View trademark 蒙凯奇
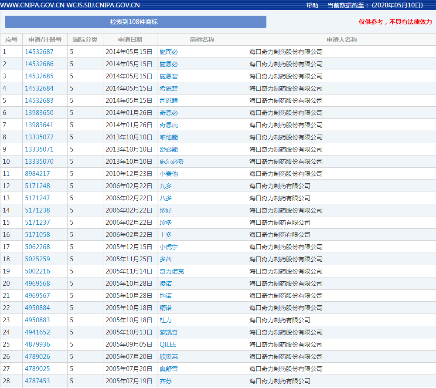The image size is (436, 388). 169,332
